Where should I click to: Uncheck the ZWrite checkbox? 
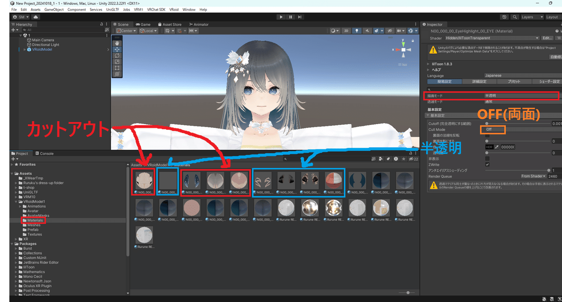488,165
